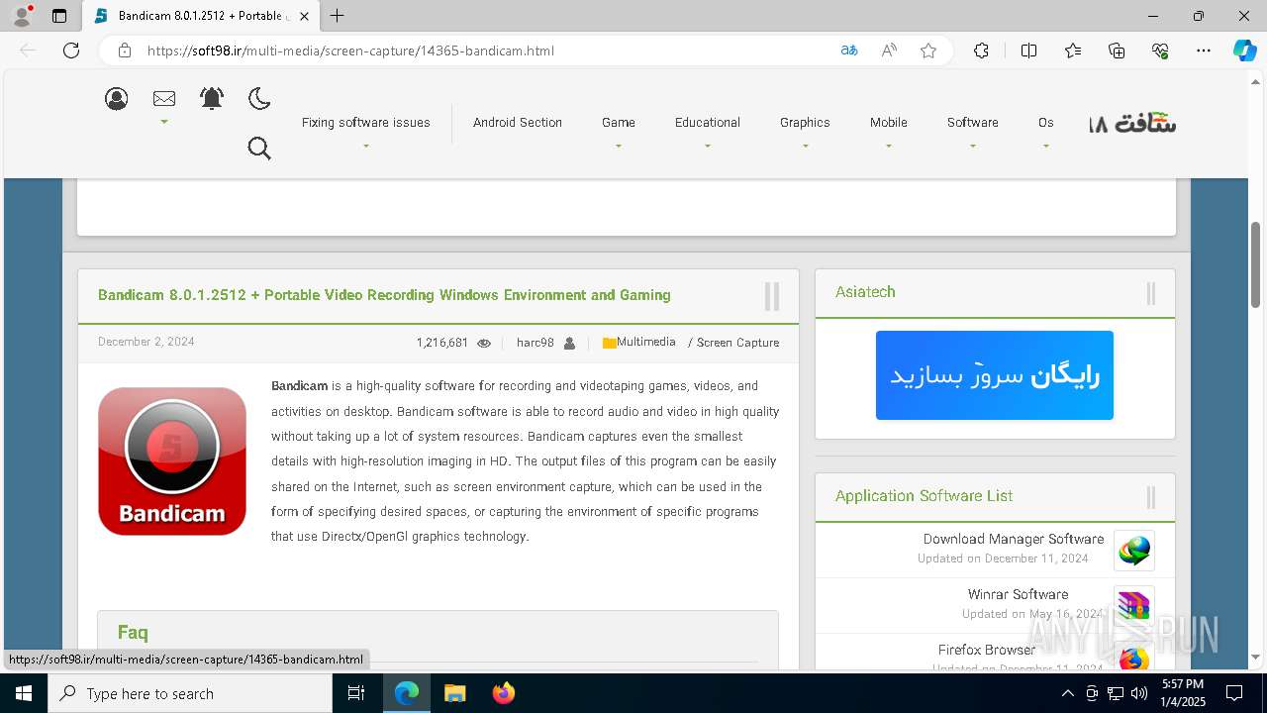
Task: Click the taskbar search box
Action: [190, 693]
